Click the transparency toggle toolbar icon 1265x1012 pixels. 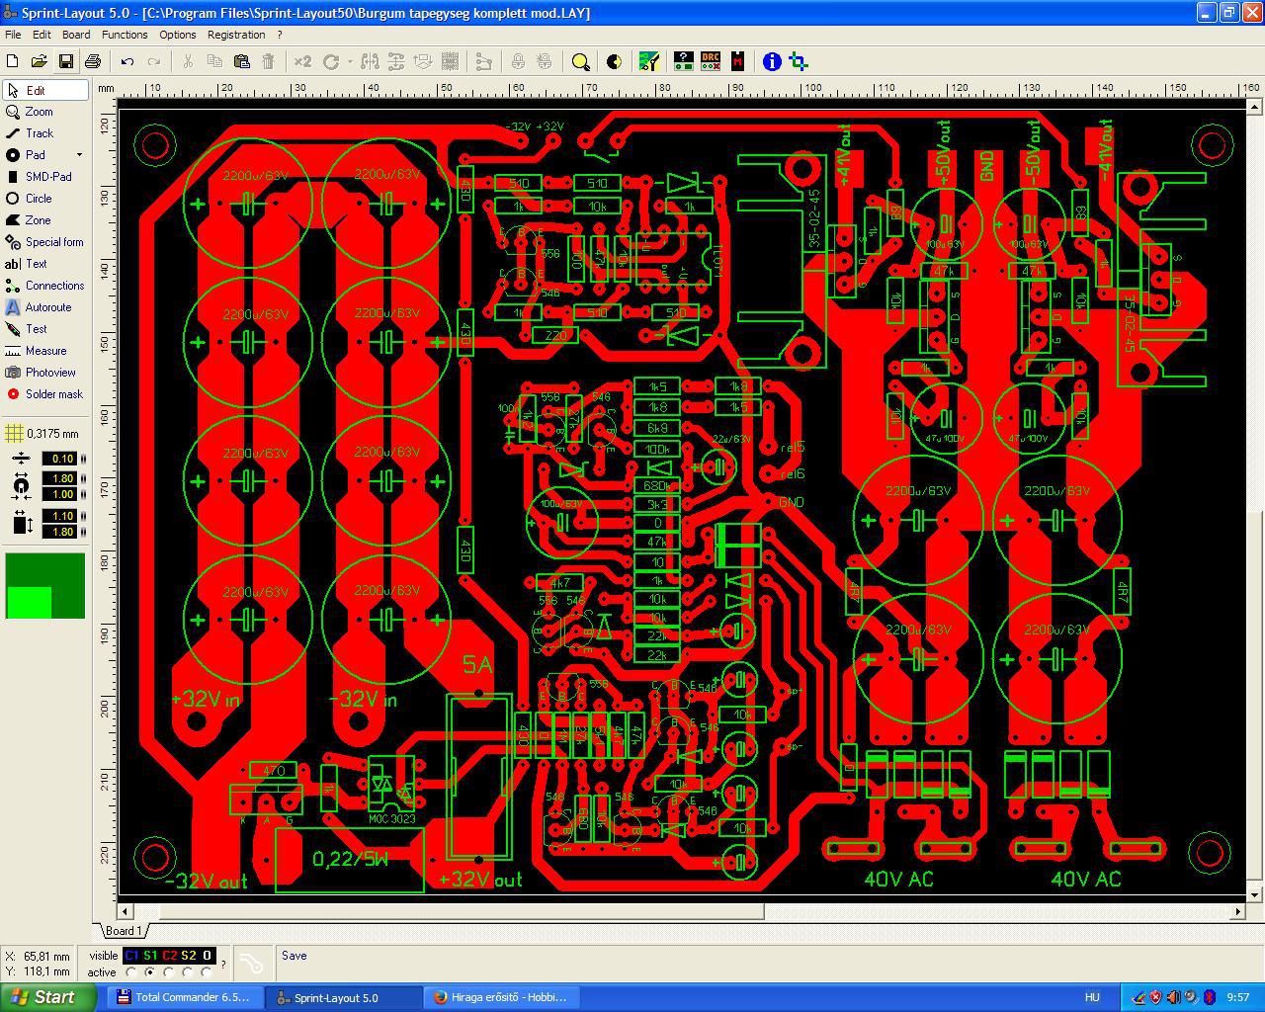tap(614, 61)
